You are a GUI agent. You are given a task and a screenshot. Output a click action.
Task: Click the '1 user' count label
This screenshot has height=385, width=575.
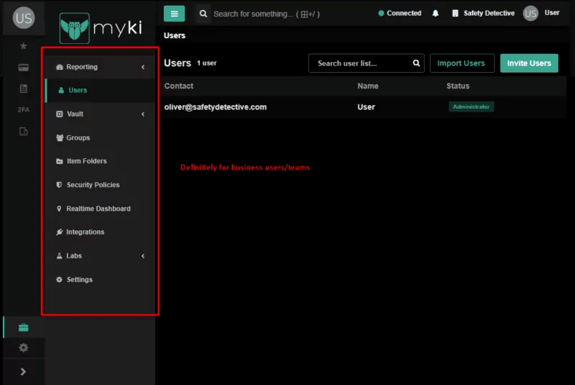coord(207,63)
